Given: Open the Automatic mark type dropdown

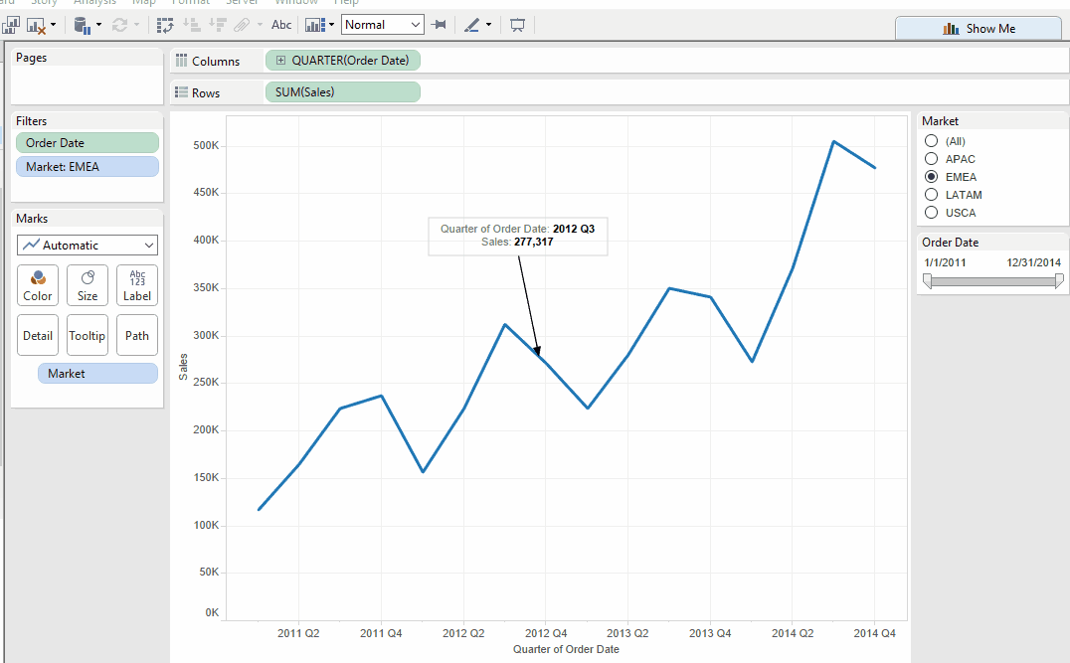Looking at the screenshot, I should point(88,245).
